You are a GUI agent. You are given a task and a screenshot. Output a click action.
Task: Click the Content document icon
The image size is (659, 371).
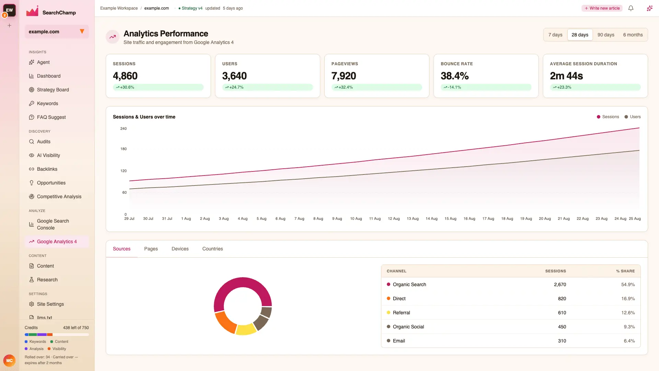coord(32,266)
